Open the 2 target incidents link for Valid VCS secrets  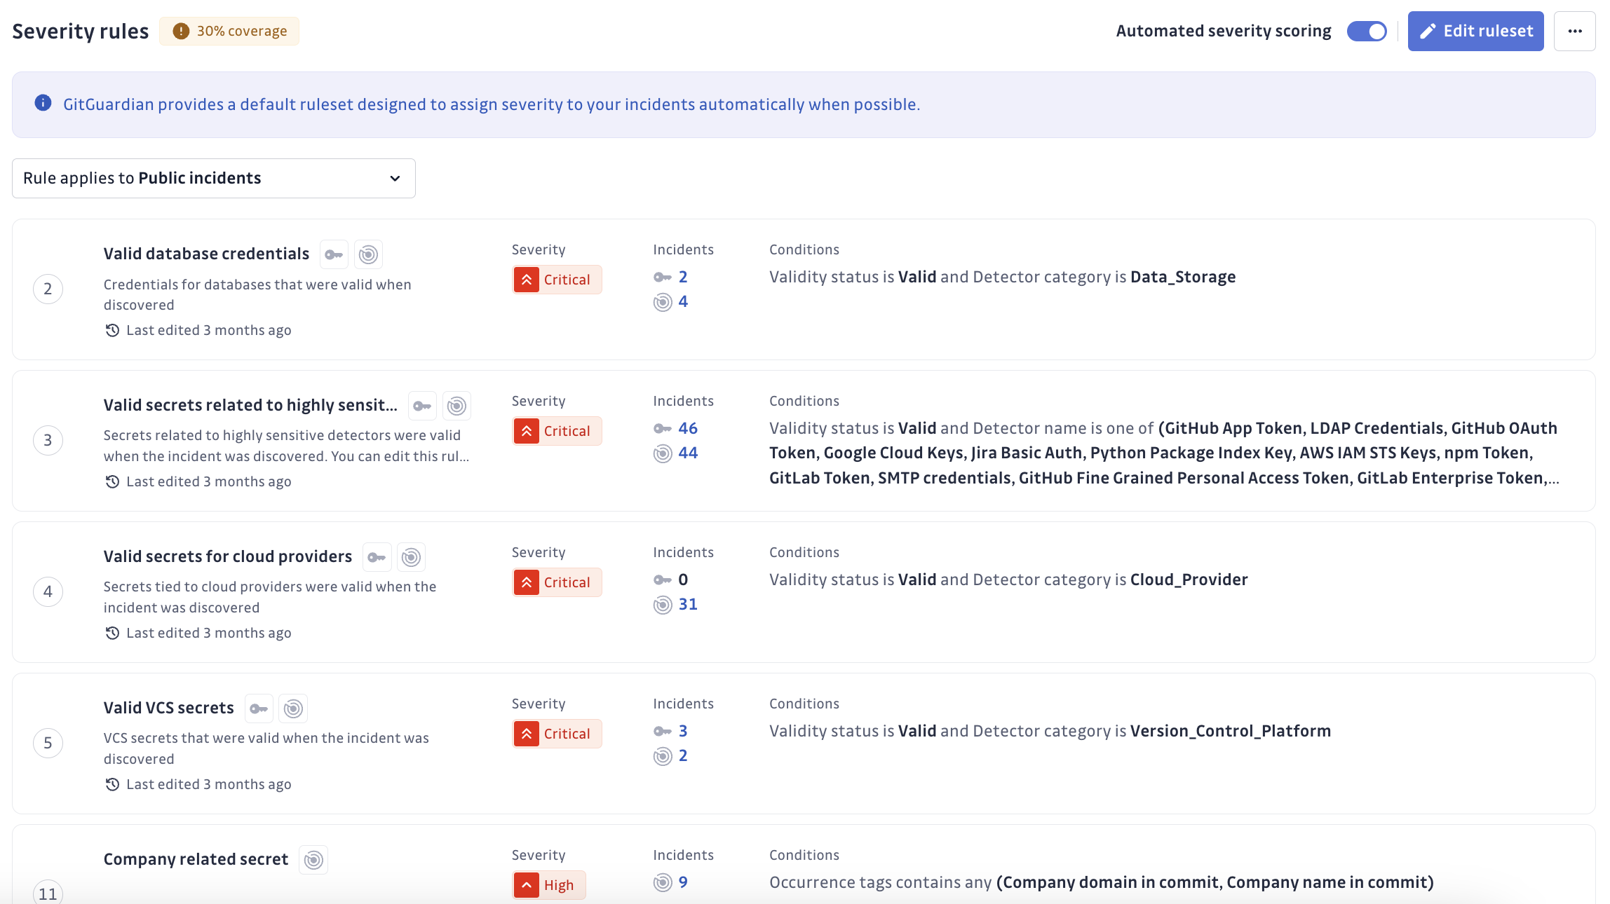click(x=683, y=756)
